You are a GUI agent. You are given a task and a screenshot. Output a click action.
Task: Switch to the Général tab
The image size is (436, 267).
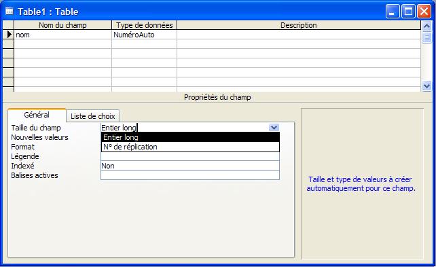tap(37, 115)
